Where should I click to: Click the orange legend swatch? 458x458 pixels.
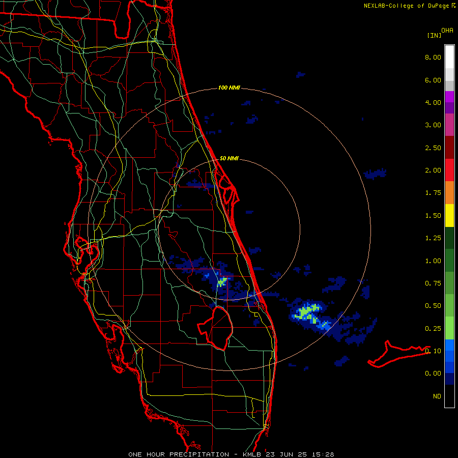pos(449,193)
